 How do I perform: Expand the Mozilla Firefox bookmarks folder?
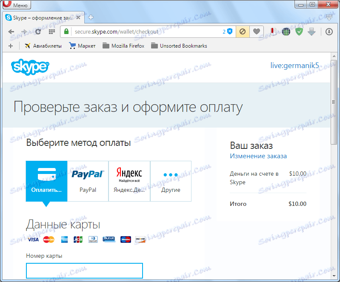pos(123,46)
